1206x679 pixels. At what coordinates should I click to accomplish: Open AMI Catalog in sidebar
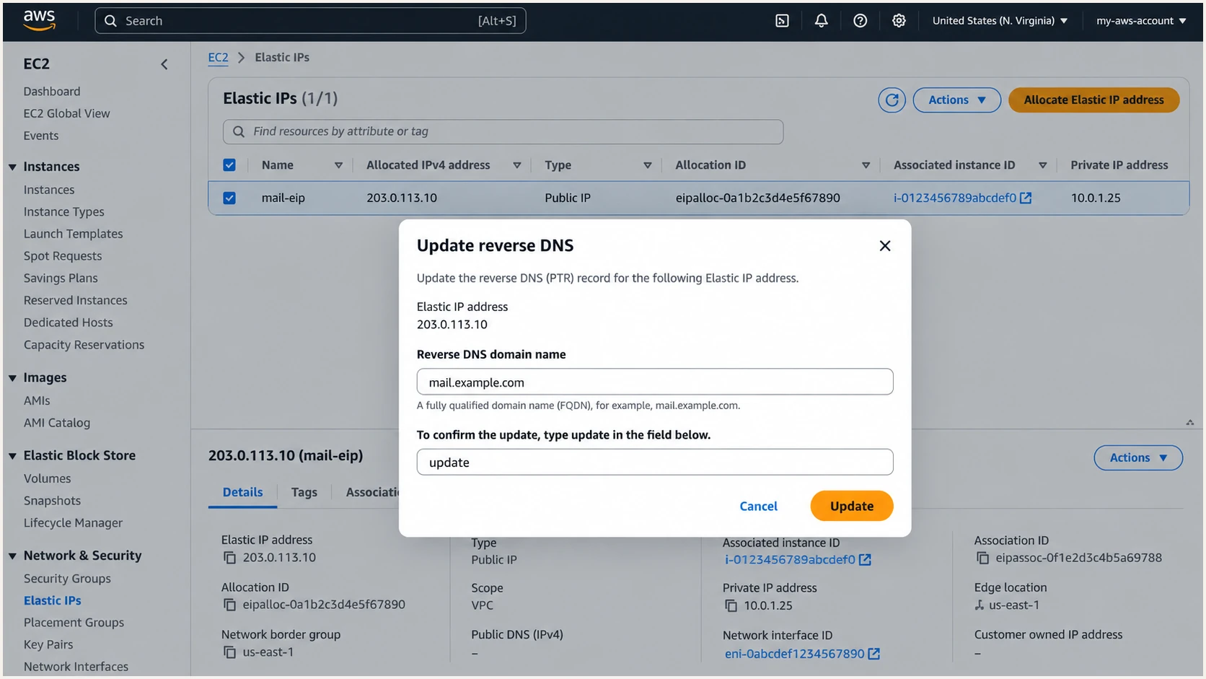57,423
